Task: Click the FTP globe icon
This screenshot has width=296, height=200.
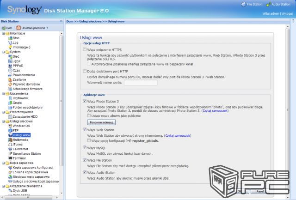Action: click(x=10, y=131)
